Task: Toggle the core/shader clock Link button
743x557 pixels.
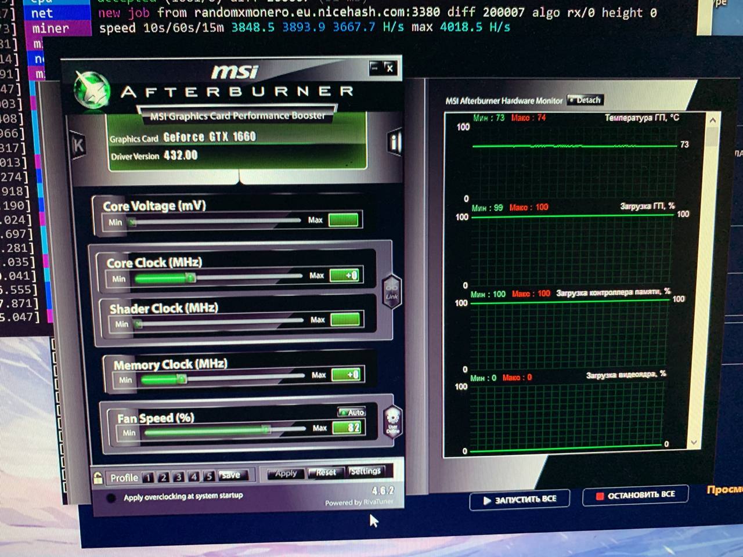Action: click(x=392, y=290)
